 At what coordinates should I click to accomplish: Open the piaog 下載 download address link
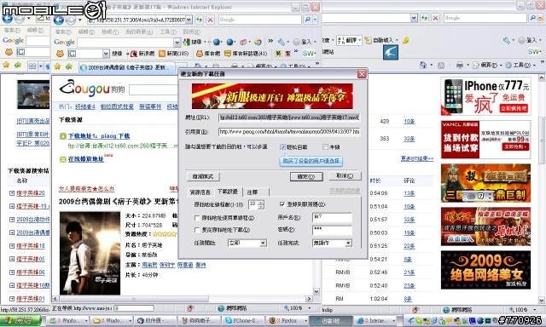[99, 136]
